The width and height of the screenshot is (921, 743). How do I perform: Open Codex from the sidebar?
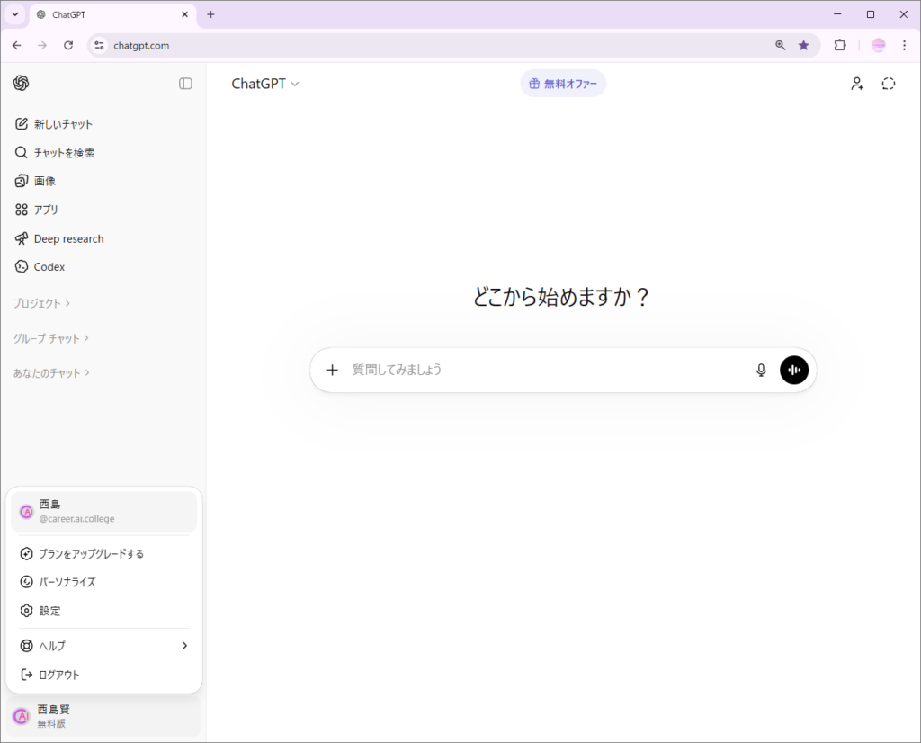(49, 267)
